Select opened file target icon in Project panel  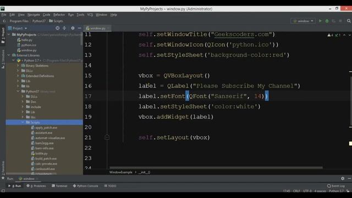pos(58,28)
